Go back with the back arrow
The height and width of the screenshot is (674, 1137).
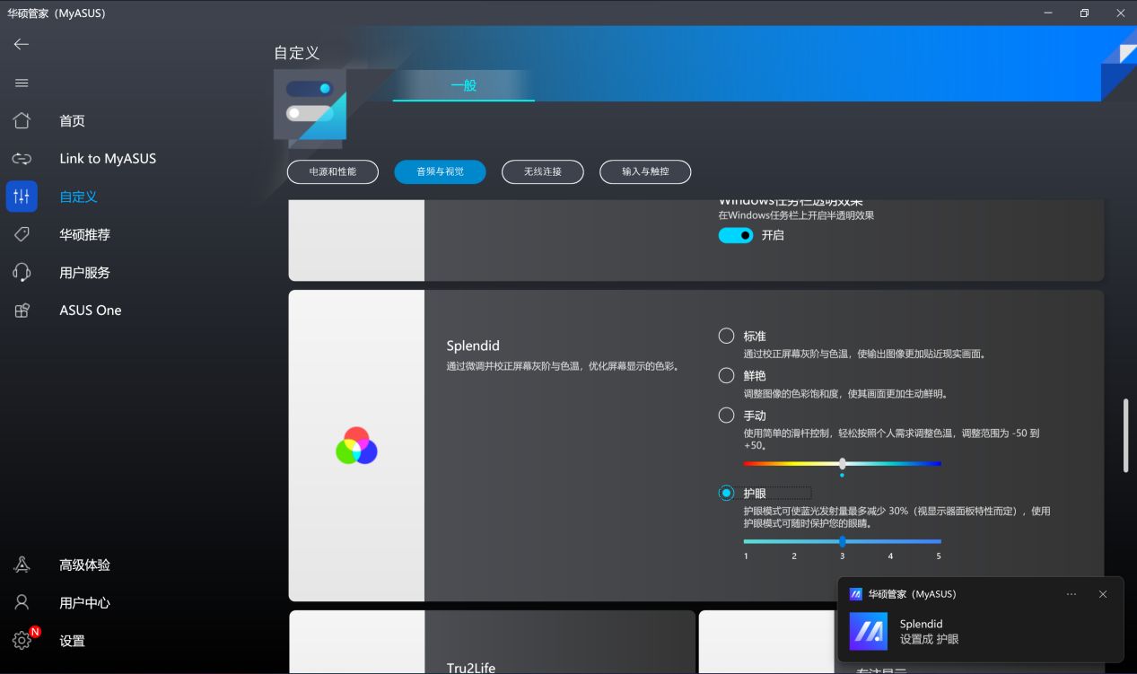point(22,44)
